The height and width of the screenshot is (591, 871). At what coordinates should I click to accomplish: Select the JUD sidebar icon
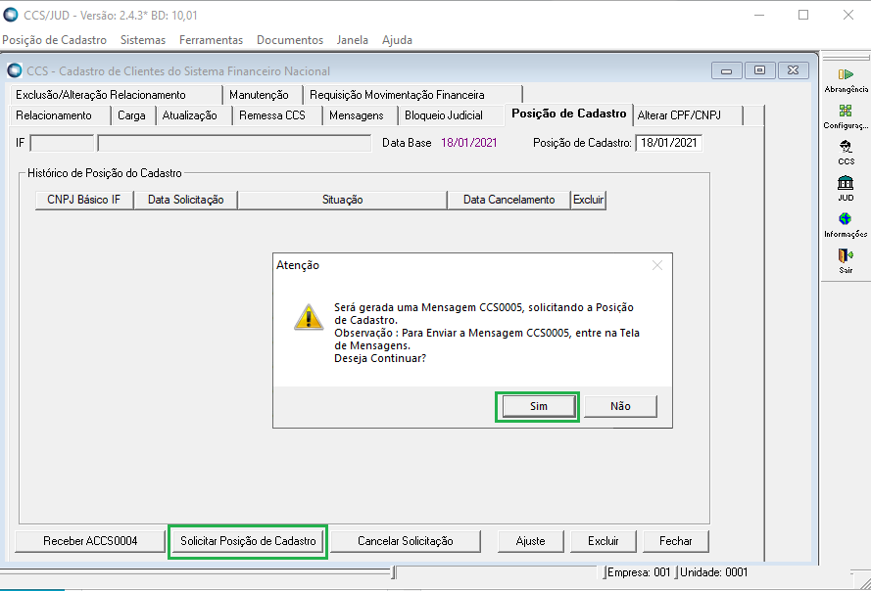[x=846, y=189]
